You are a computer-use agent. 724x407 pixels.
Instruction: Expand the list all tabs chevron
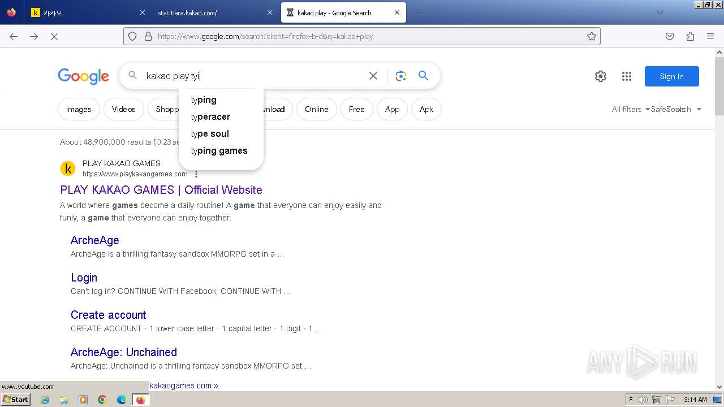click(x=660, y=12)
